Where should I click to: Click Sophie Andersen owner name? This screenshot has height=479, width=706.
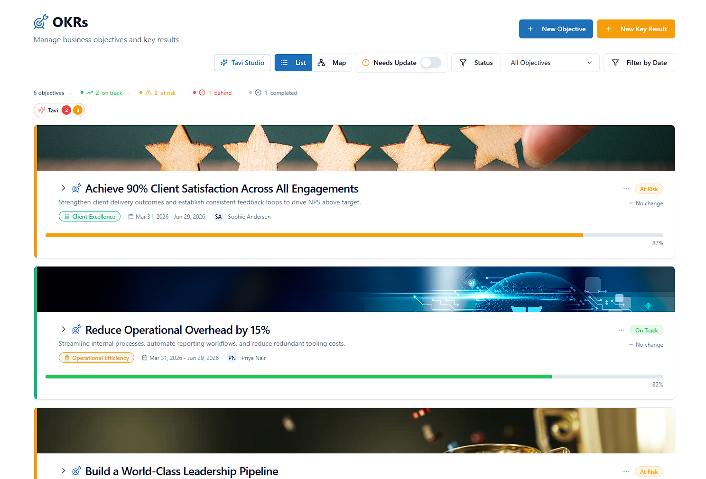(x=249, y=217)
